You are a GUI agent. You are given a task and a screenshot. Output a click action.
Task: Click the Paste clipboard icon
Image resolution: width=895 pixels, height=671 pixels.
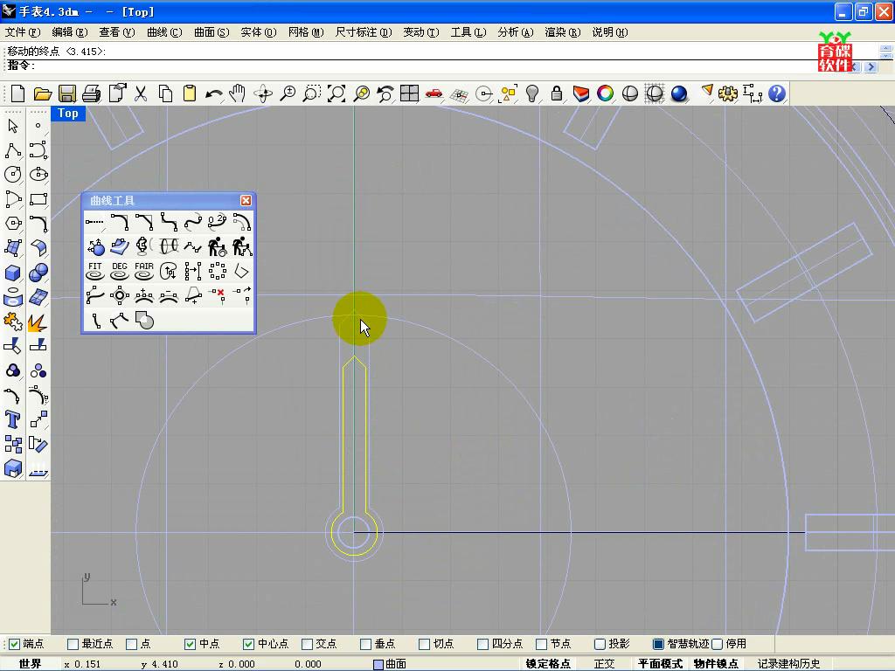tap(190, 93)
